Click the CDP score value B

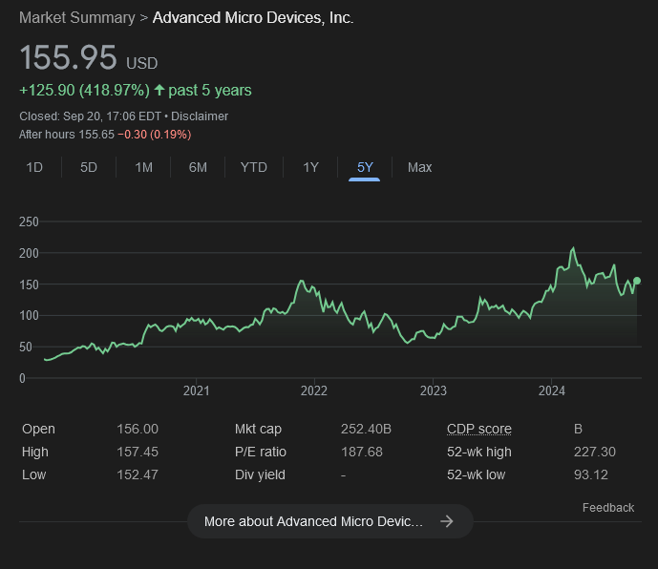578,429
